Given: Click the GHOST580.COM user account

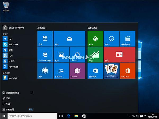Looking at the screenshot, I should tap(13, 28).
